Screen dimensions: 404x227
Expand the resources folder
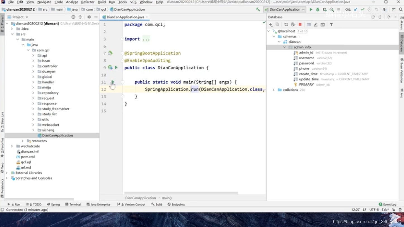pos(23,141)
